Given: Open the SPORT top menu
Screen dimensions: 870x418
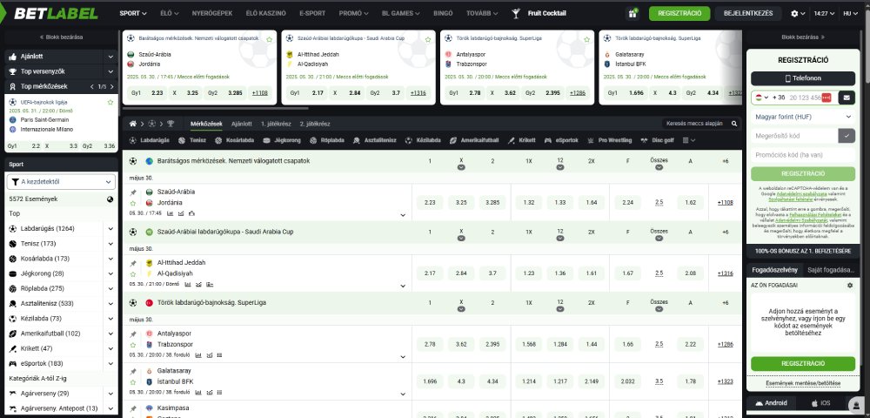Looking at the screenshot, I should pyautogui.click(x=133, y=13).
